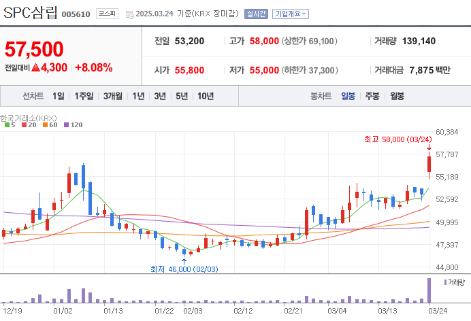Viewport: 471px width, 321px height.
Task: Click the 하한가 37,300 text
Action: (310, 70)
